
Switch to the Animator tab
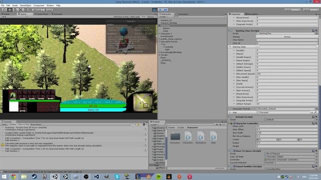(57, 14)
